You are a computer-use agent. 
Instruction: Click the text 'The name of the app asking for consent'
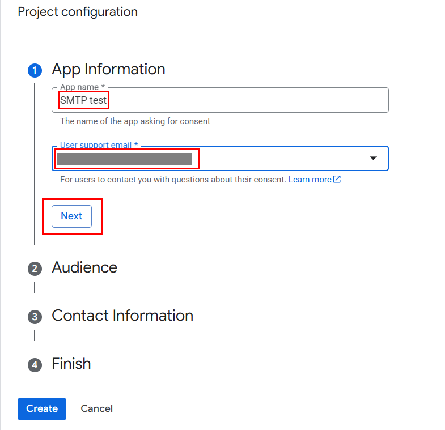135,121
